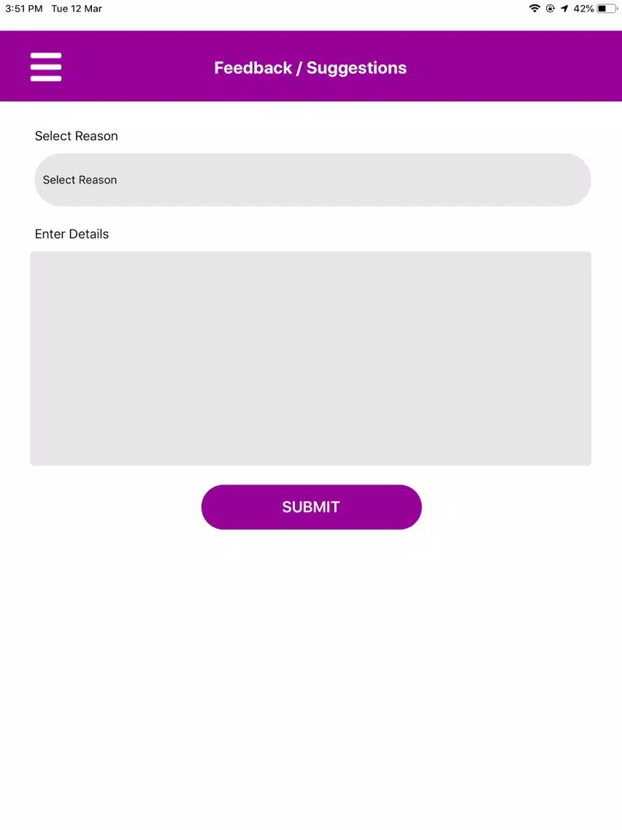Click the Feedback / Suggestions header title
The width and height of the screenshot is (622, 830).
coord(310,68)
